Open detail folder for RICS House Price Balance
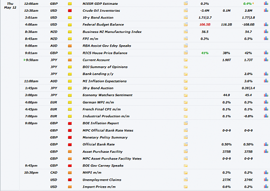This screenshot has height=191, width=270. click(186, 53)
